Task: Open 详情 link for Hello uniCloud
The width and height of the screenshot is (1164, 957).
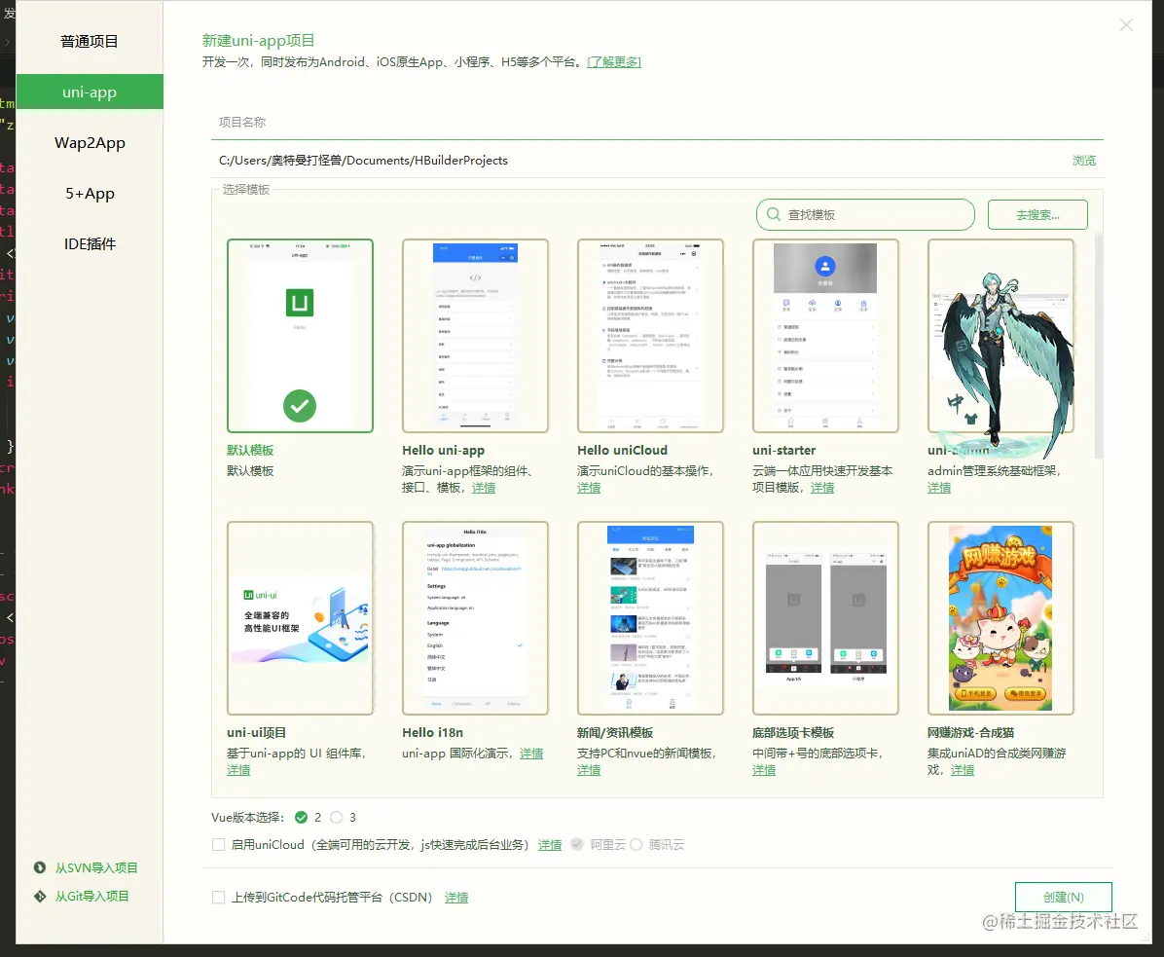Action: click(x=589, y=488)
